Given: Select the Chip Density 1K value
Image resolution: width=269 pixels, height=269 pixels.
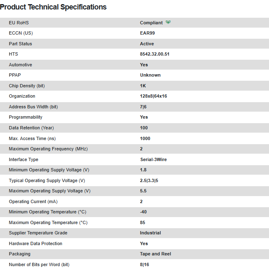Looking at the screenshot, I should (143, 86).
